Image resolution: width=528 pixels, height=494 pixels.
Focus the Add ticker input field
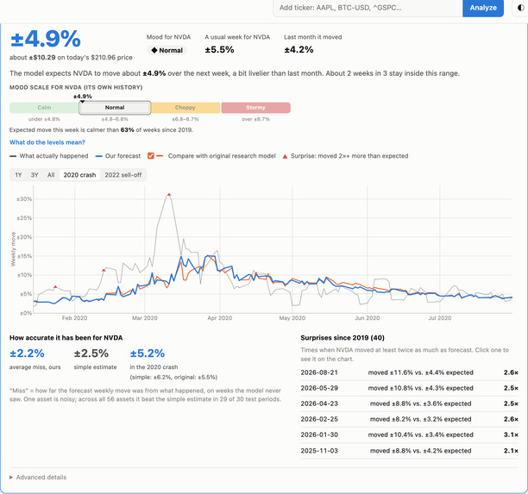click(368, 8)
